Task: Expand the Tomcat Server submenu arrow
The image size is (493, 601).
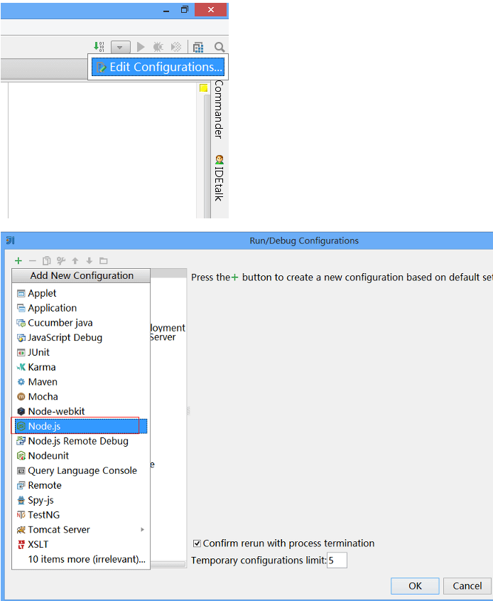Action: coord(142,530)
